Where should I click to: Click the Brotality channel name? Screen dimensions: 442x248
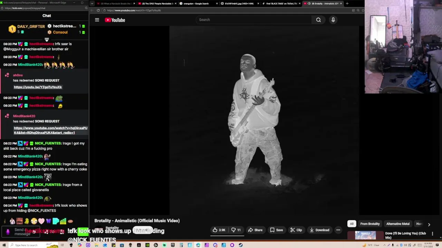point(112,228)
